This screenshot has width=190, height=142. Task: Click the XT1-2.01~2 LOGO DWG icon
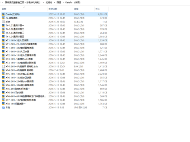point(4,44)
